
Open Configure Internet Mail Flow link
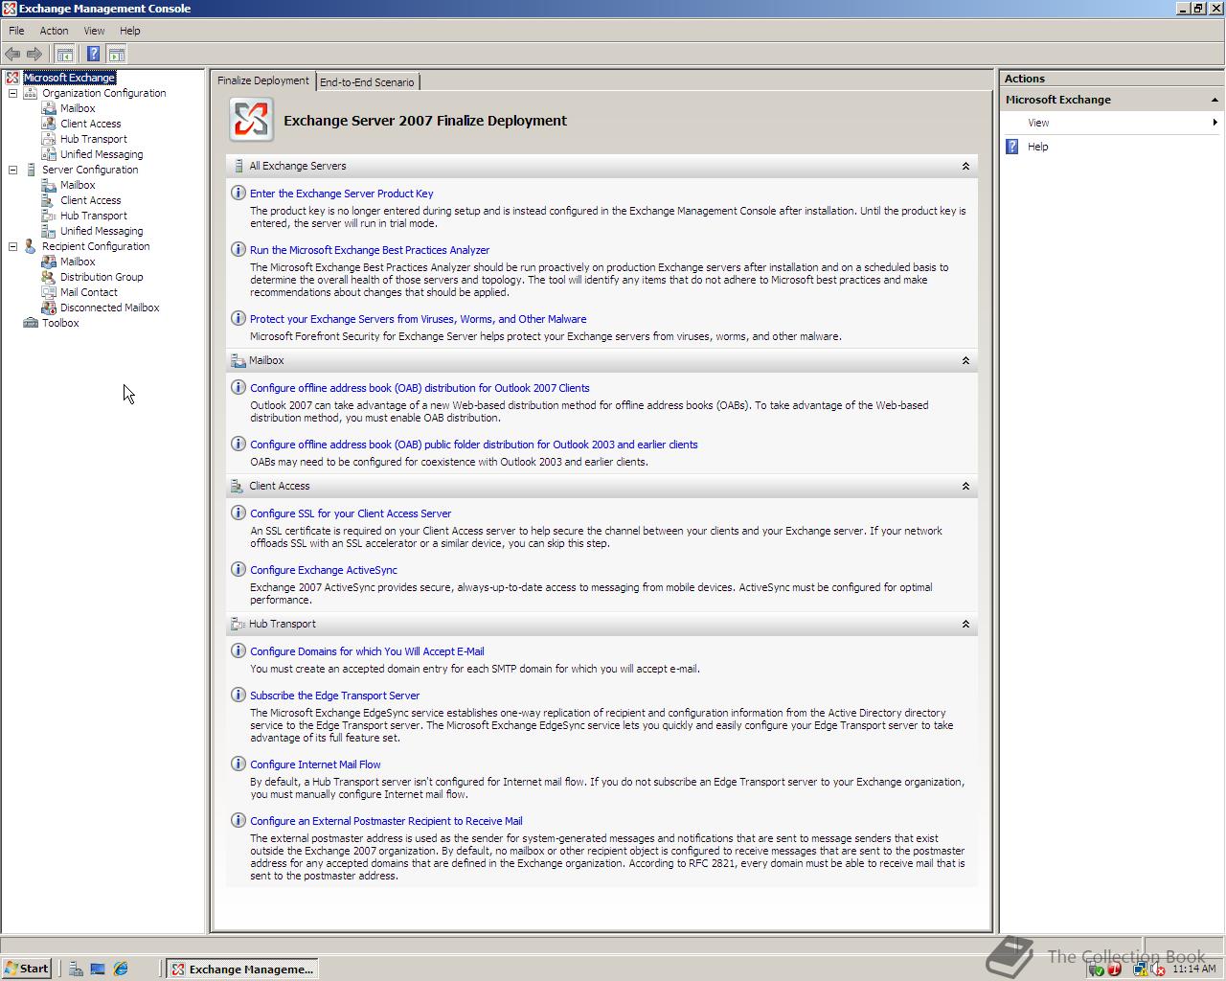pyautogui.click(x=315, y=764)
